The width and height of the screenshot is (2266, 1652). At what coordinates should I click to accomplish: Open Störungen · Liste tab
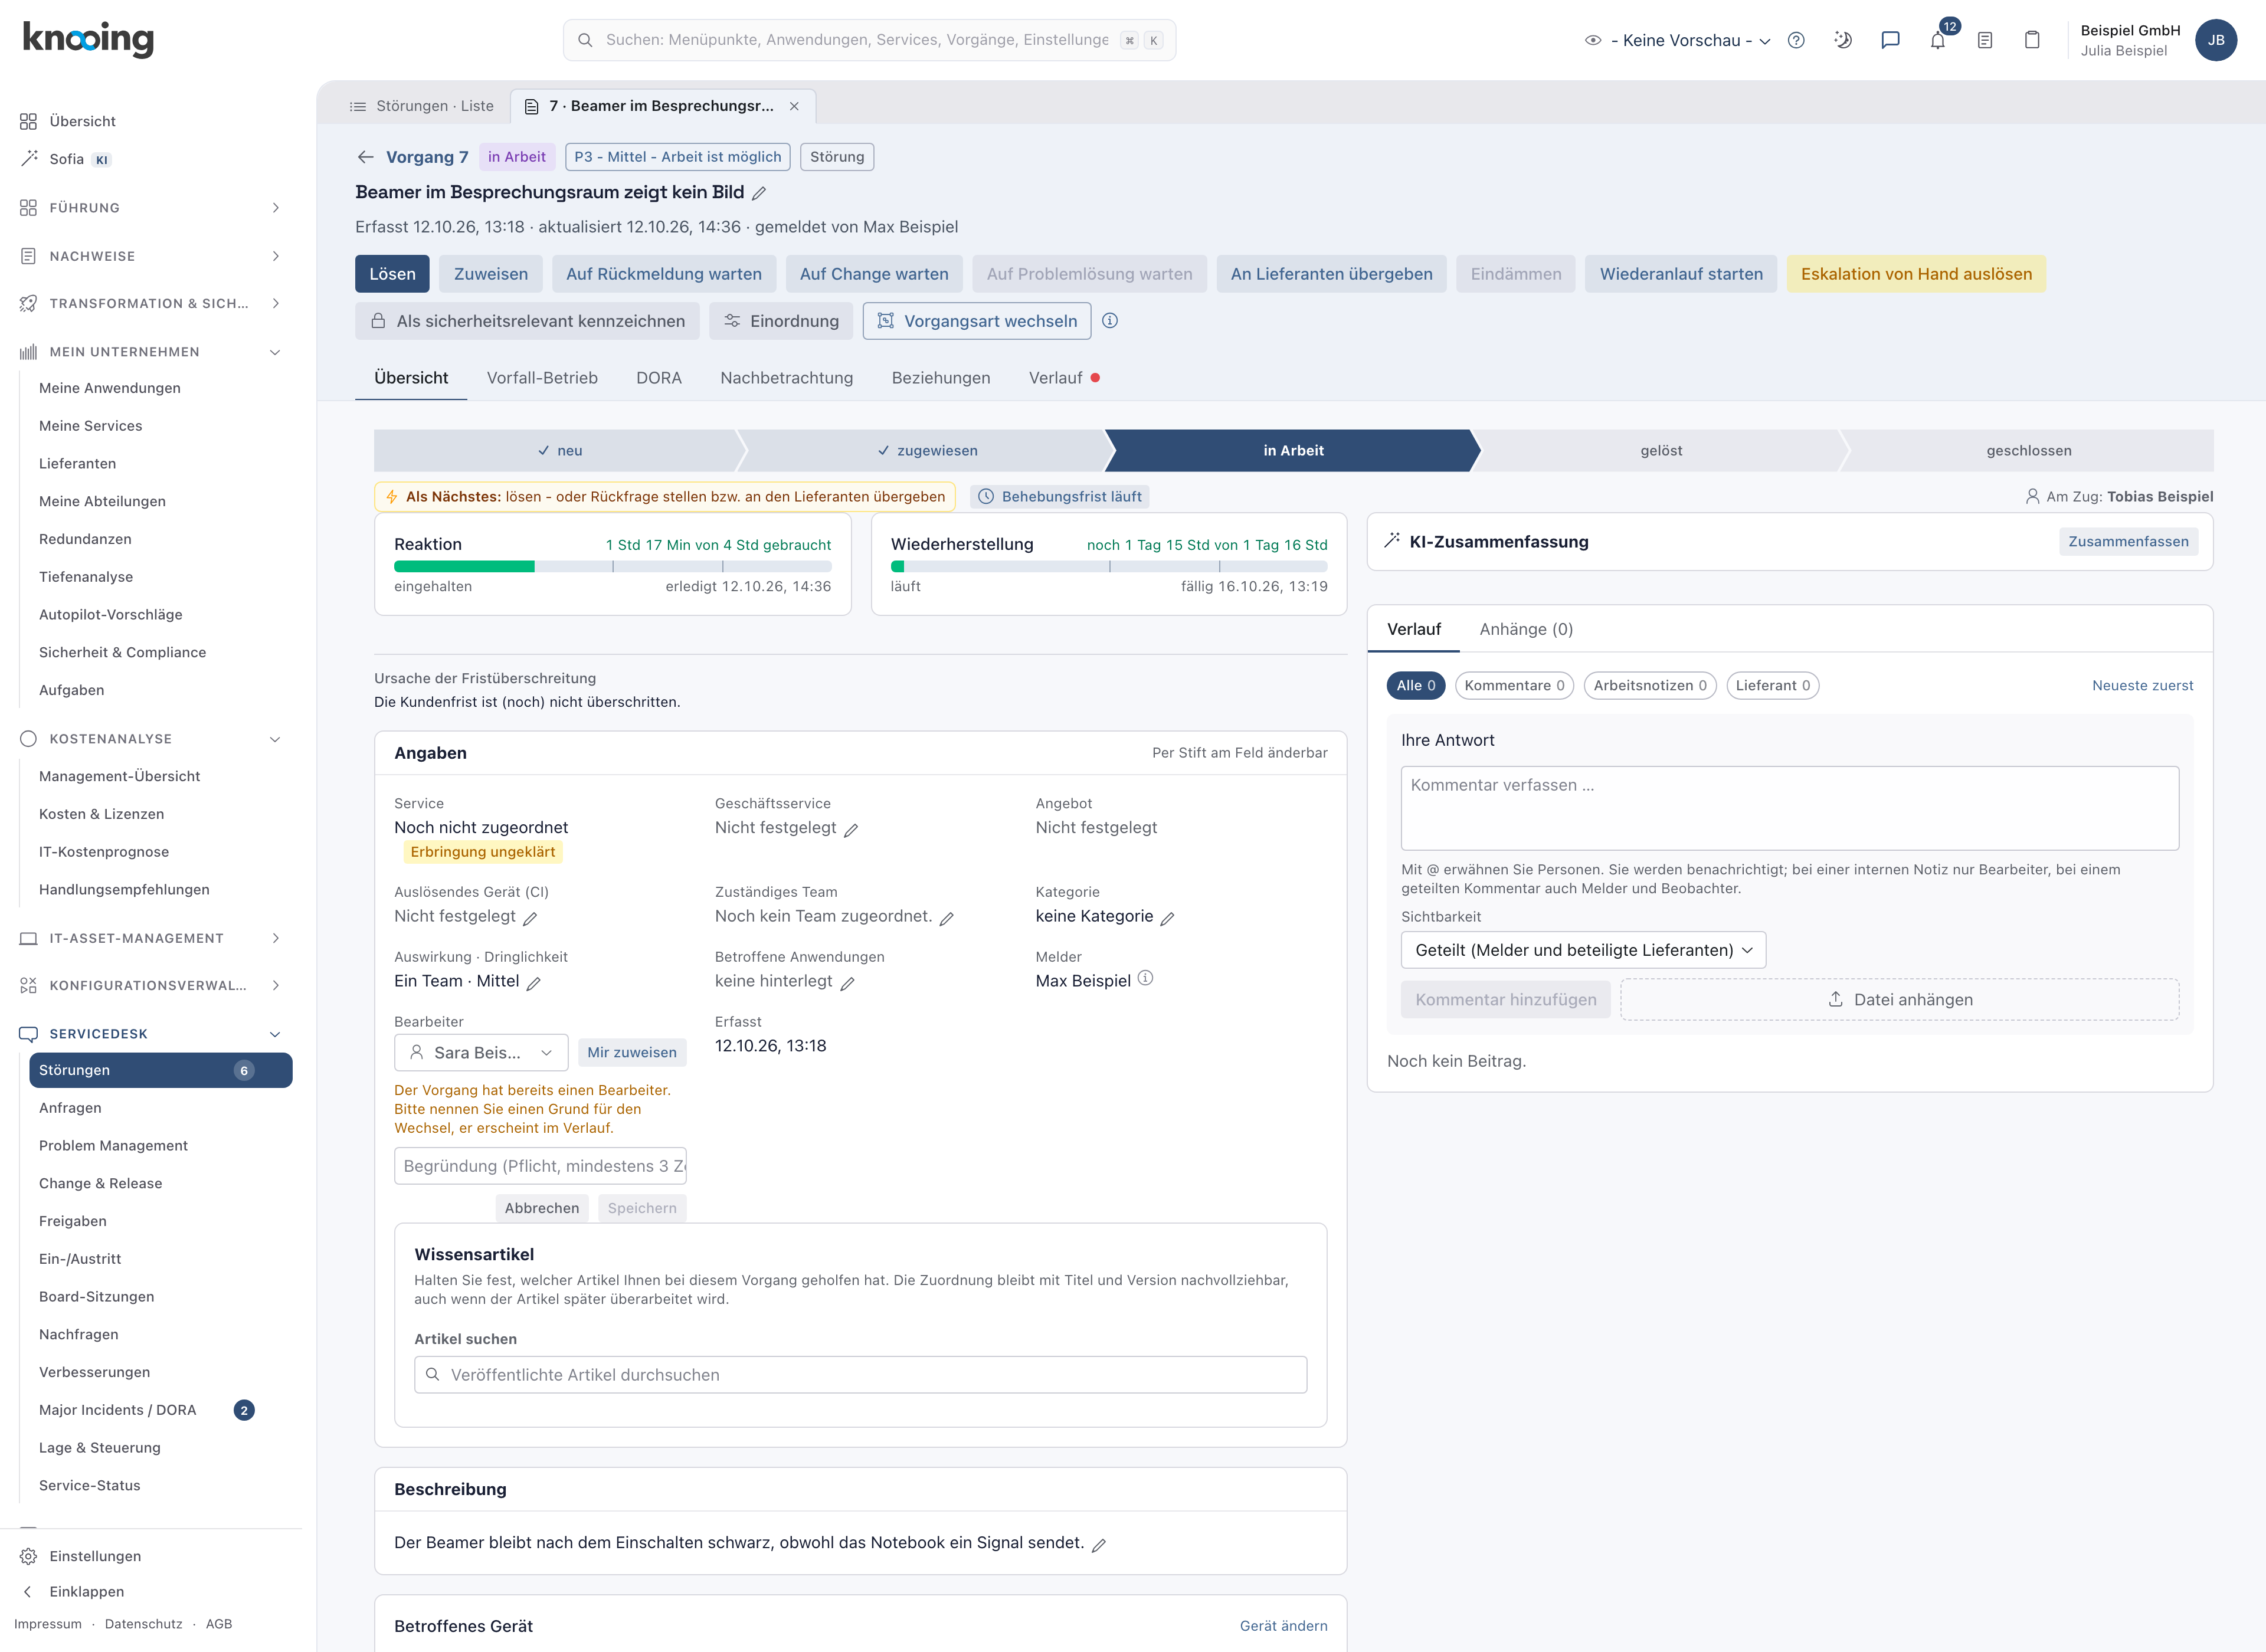click(421, 106)
